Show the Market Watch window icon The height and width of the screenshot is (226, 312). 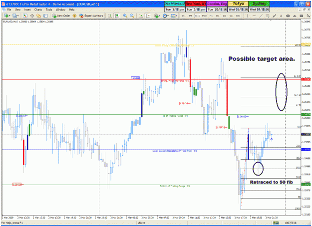(25, 16)
